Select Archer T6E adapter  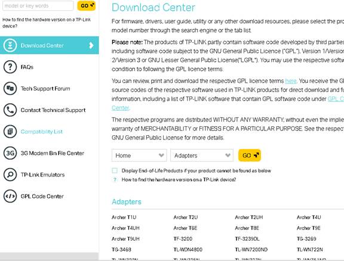[x=185, y=228]
